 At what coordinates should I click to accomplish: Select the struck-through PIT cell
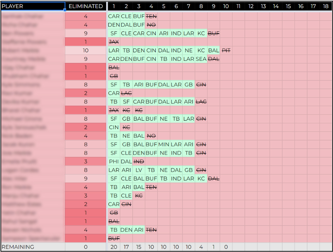click(226, 50)
